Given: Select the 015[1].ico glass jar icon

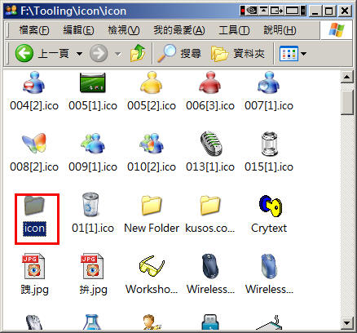Looking at the screenshot, I should (269, 144).
